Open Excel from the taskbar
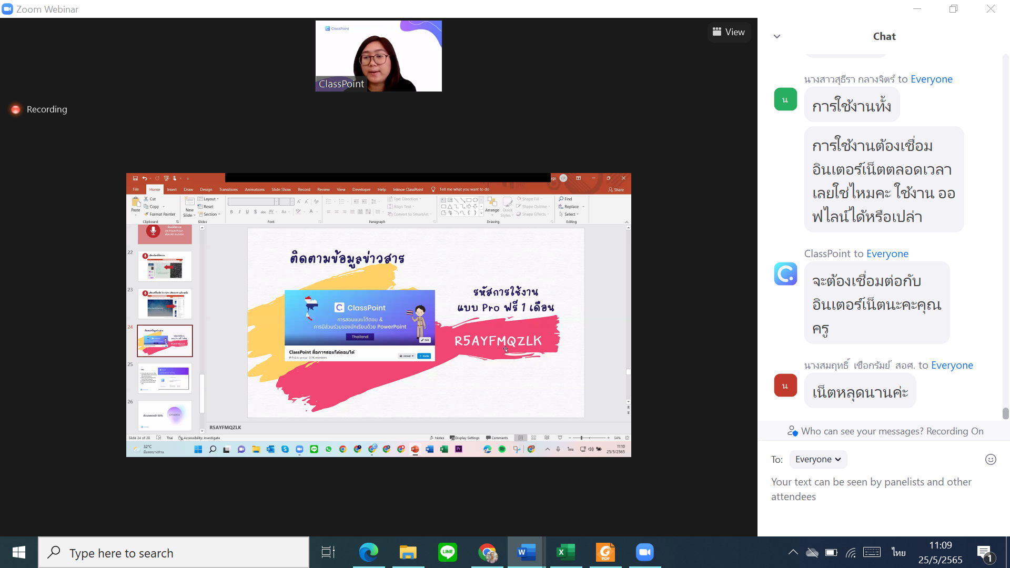 coord(566,552)
